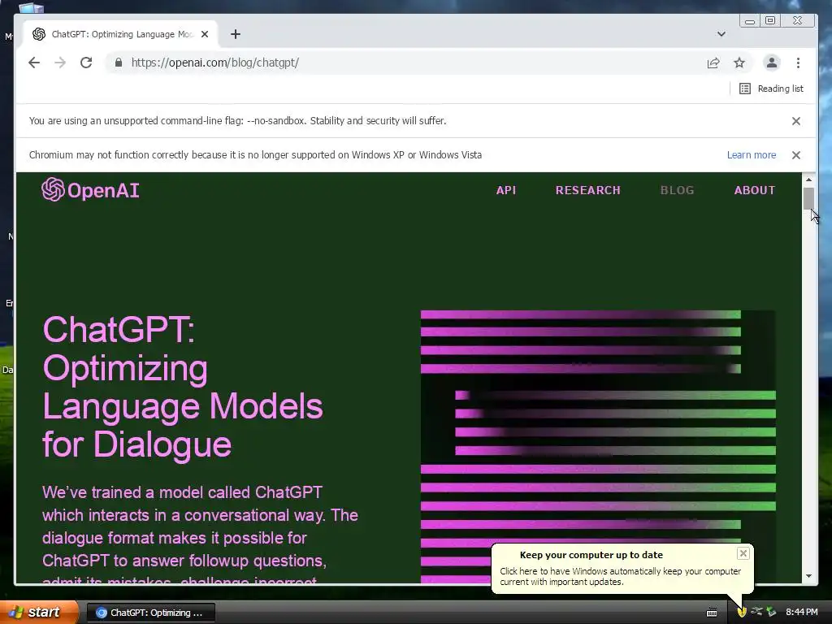Open the API navigation item
Screen dimensions: 832x624
click(506, 190)
